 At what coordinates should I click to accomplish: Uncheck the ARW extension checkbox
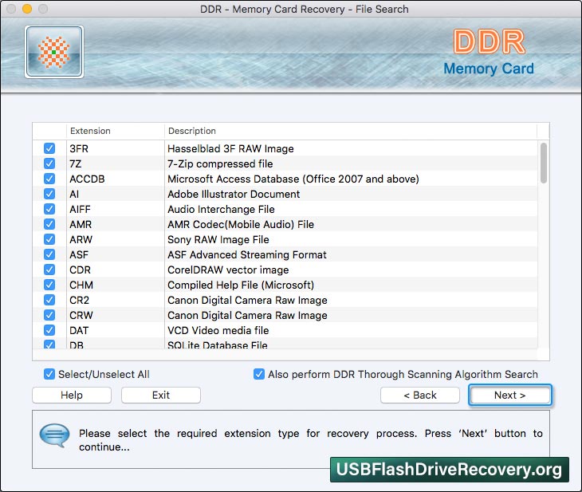pos(49,239)
